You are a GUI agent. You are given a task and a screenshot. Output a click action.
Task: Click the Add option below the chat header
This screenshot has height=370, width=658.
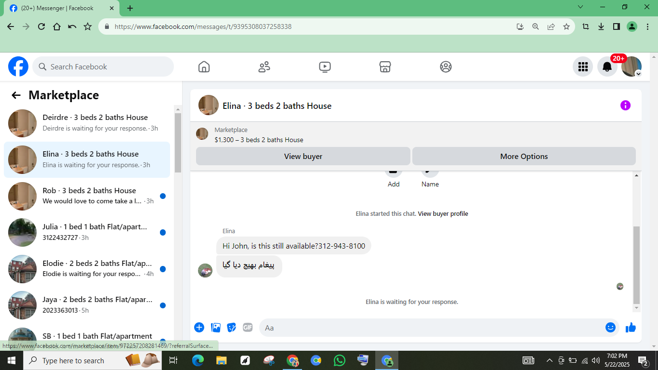tap(394, 184)
